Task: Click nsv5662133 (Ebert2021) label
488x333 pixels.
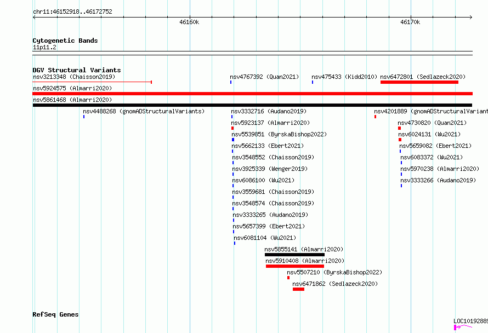Action: coord(268,146)
